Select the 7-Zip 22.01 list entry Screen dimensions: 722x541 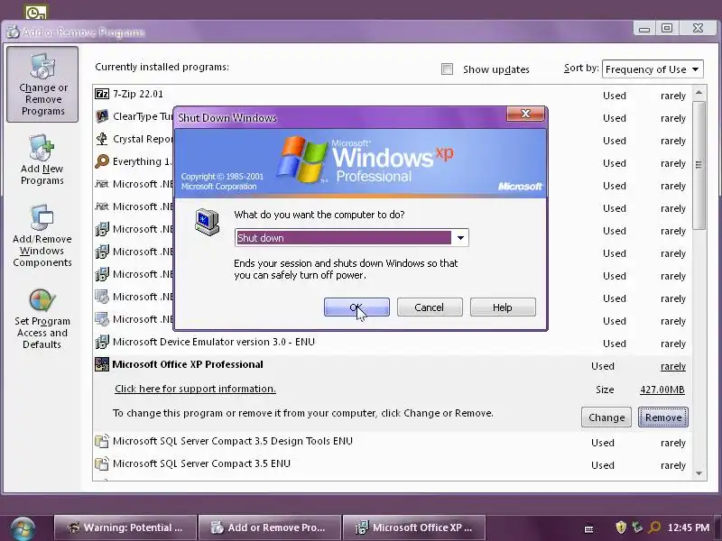[x=393, y=96]
